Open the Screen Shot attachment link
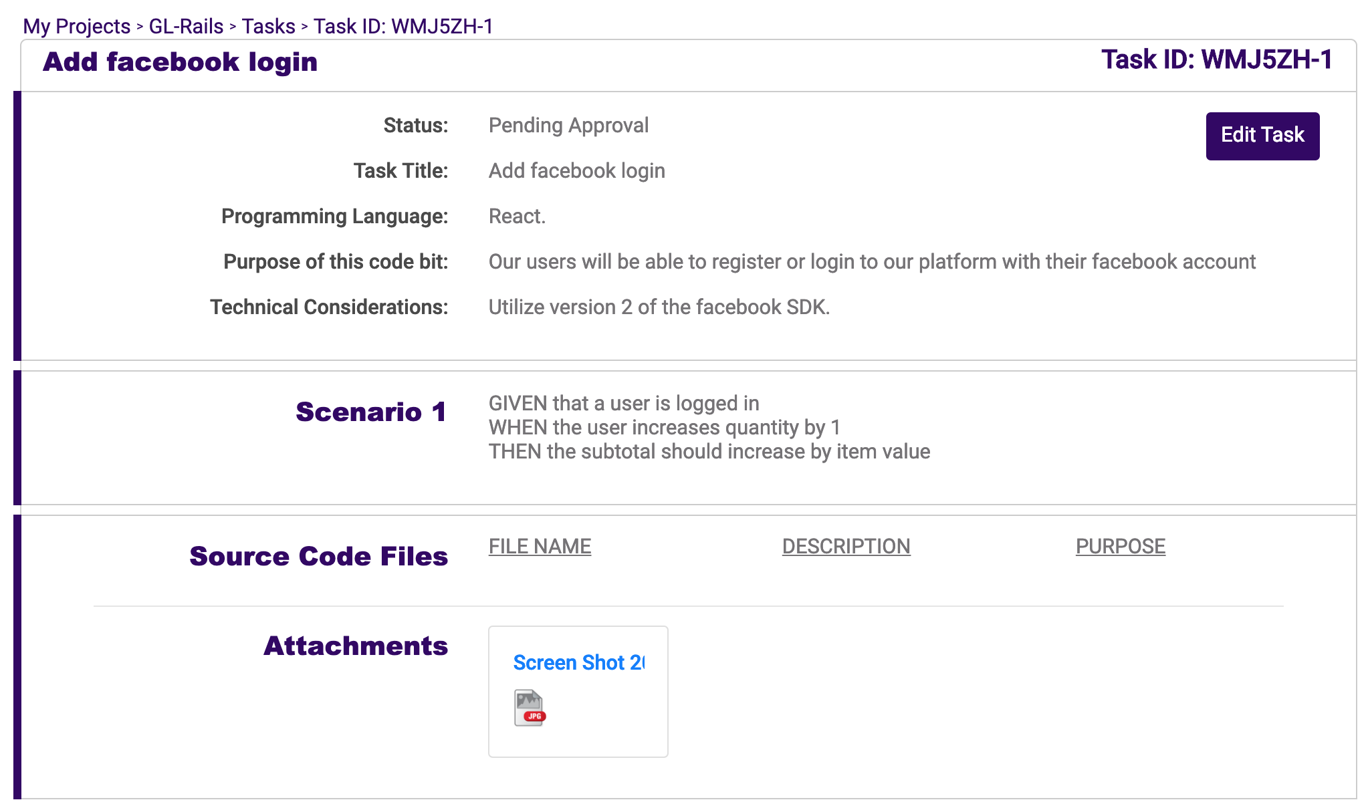Screen dimensions: 1368x802 coord(578,662)
